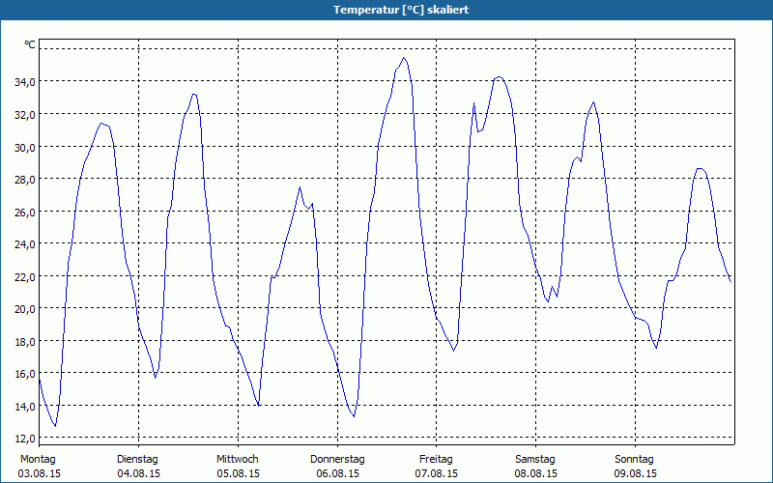Click the 12,0 axis value
Screen dimensions: 773x483
pyautogui.click(x=24, y=439)
